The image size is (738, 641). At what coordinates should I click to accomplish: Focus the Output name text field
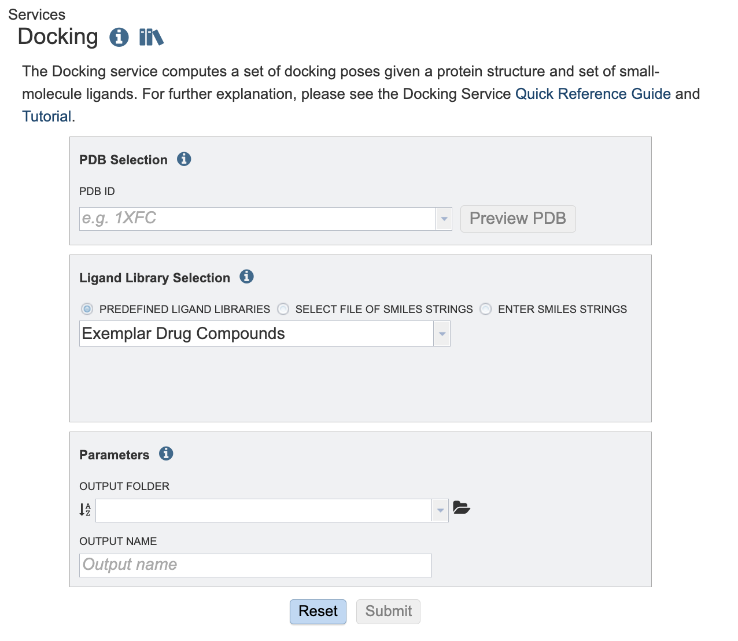tap(256, 565)
